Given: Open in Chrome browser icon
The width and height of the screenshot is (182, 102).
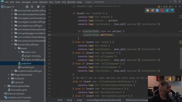Looking at the screenshot, I should click(147, 10).
